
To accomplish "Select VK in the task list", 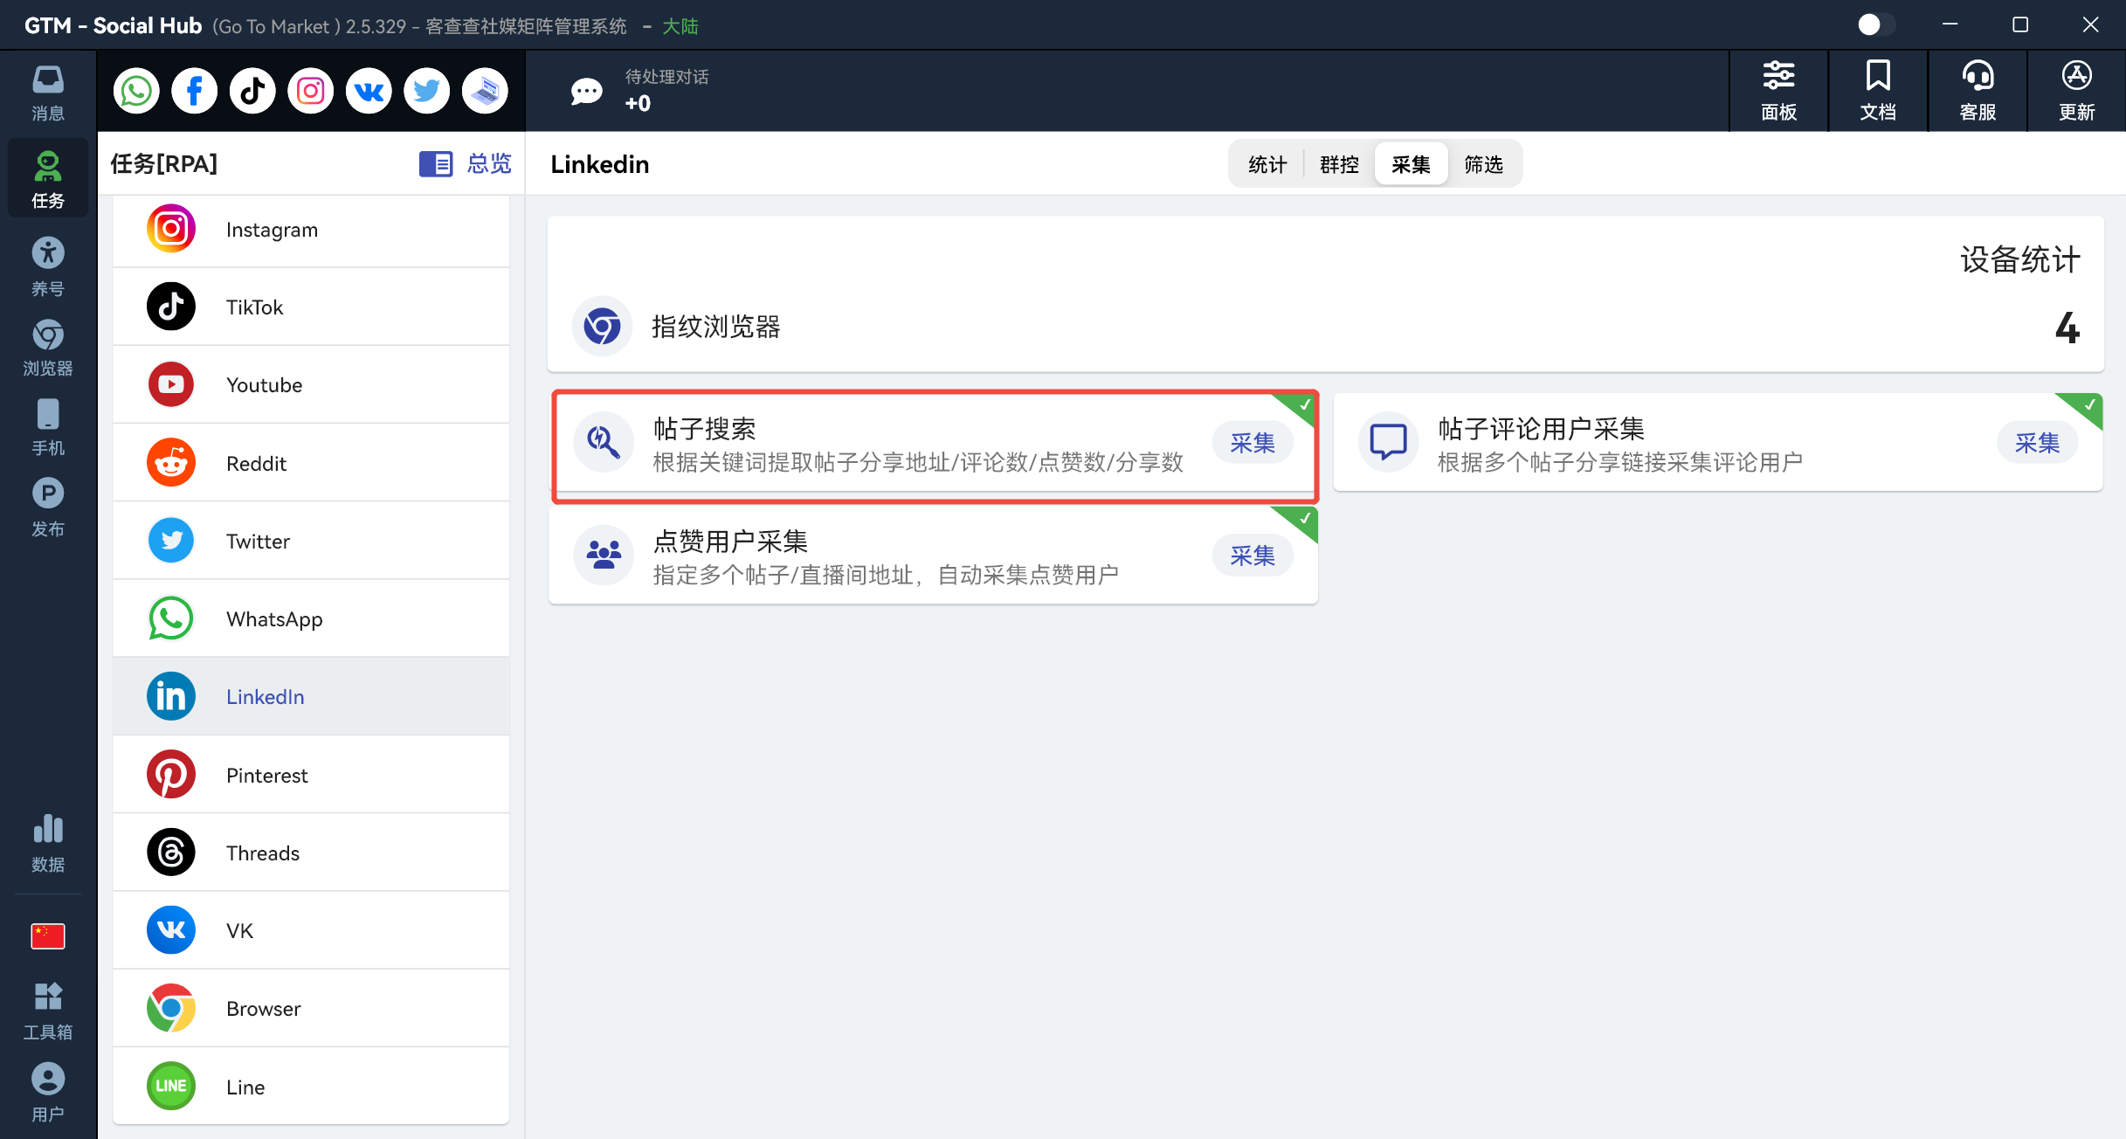I will pyautogui.click(x=311, y=930).
